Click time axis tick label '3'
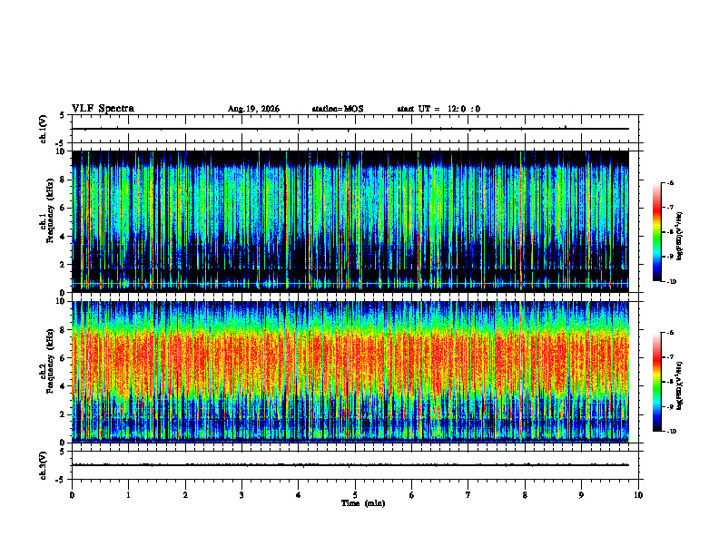The height and width of the screenshot is (555, 719). pyautogui.click(x=241, y=495)
